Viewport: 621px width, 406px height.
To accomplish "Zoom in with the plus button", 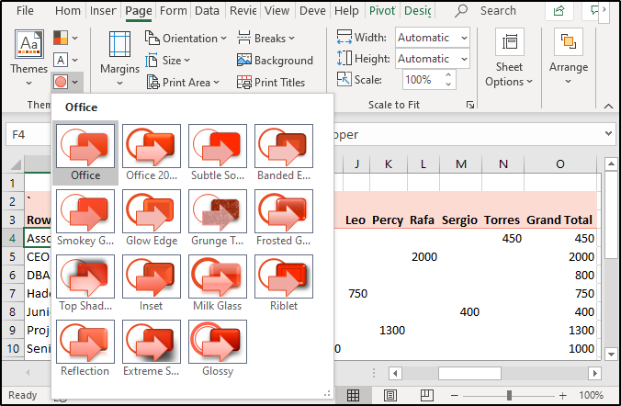I will coord(562,395).
